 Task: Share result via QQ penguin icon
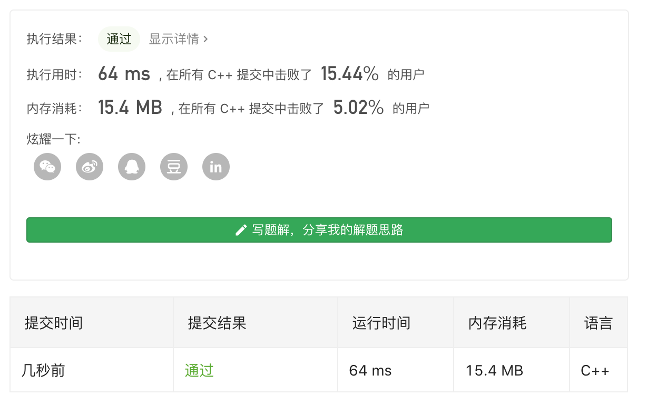132,167
